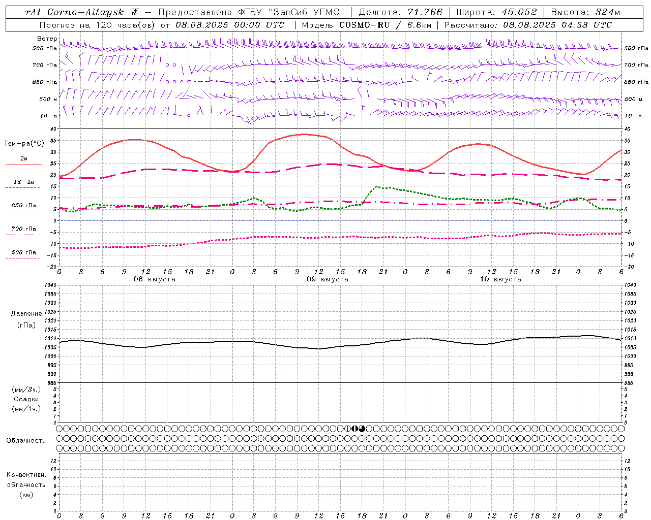Viewport: 651px width, 520px height.
Task: Click the text Предоставлено ФГБУ "ЗапСиб УГМС"
Action: pos(251,12)
